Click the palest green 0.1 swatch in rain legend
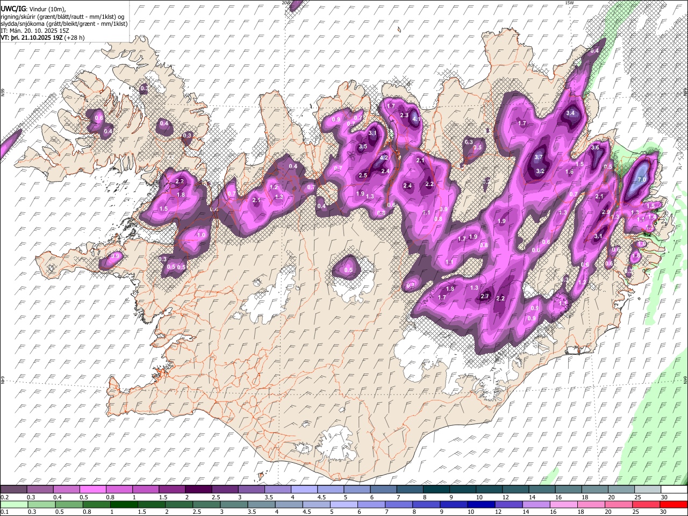 14,504
